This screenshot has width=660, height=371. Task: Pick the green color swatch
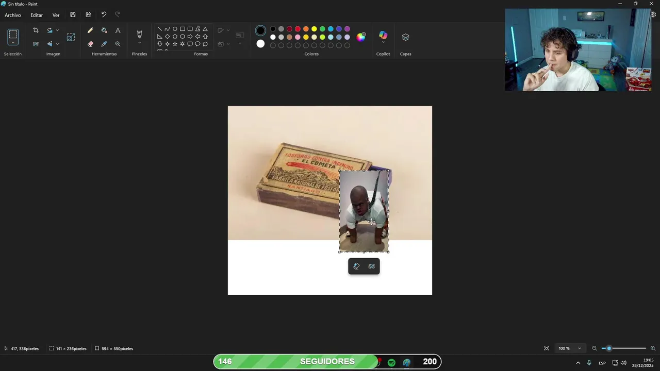[322, 29]
